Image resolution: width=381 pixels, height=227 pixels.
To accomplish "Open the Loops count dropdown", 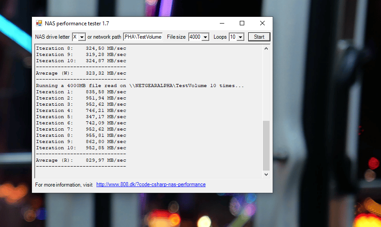I will pos(240,37).
